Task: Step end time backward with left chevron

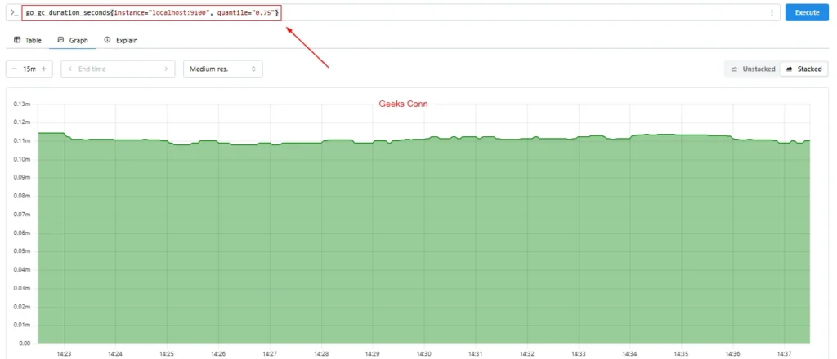Action: (x=70, y=69)
